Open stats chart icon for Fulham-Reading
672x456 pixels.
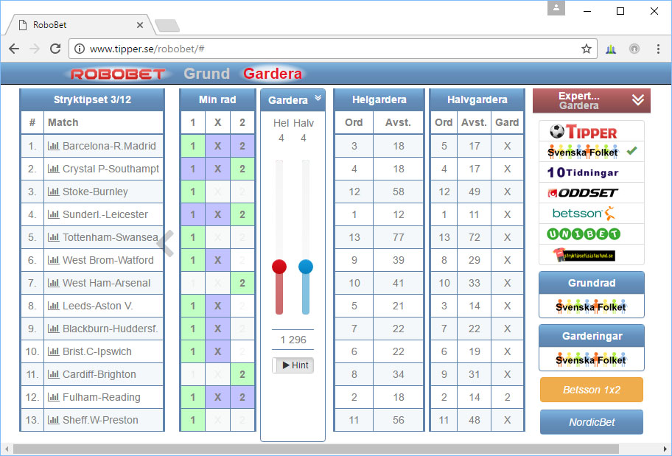pos(53,397)
